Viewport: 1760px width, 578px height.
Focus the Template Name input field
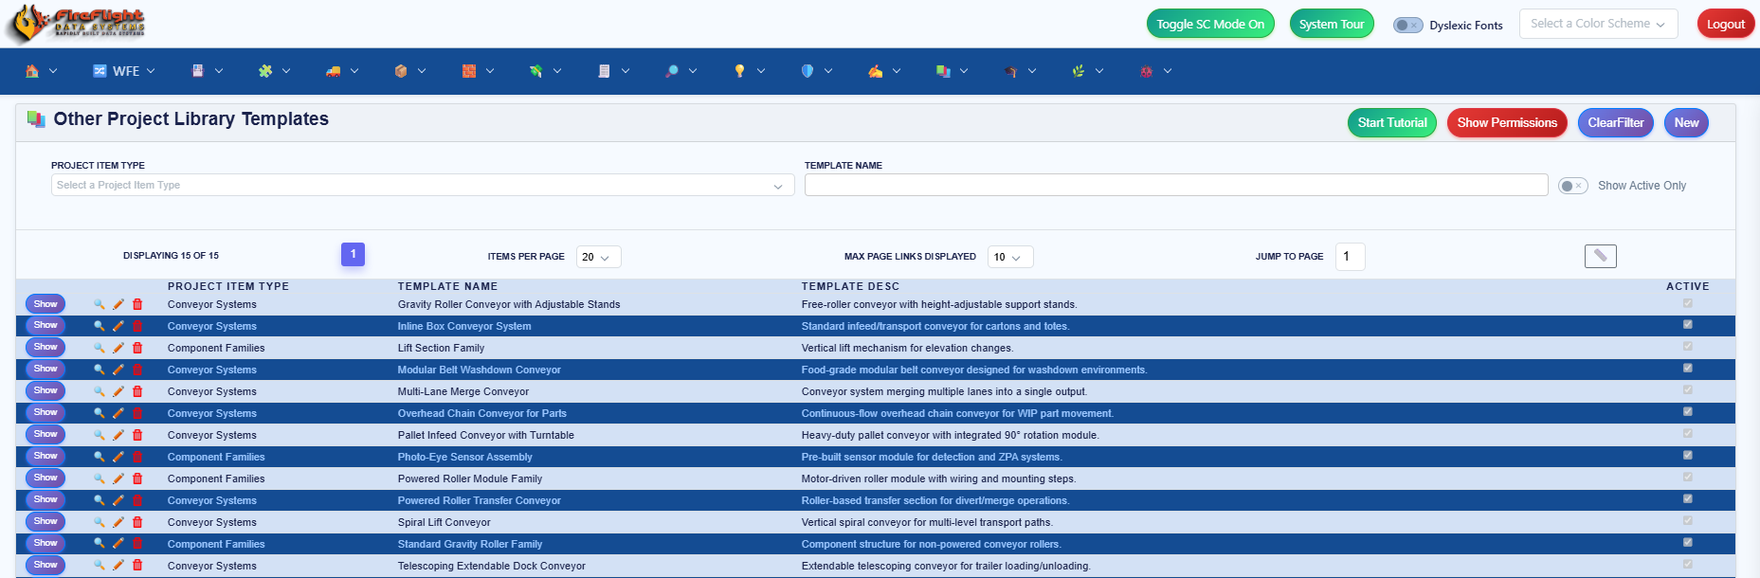coord(1176,185)
